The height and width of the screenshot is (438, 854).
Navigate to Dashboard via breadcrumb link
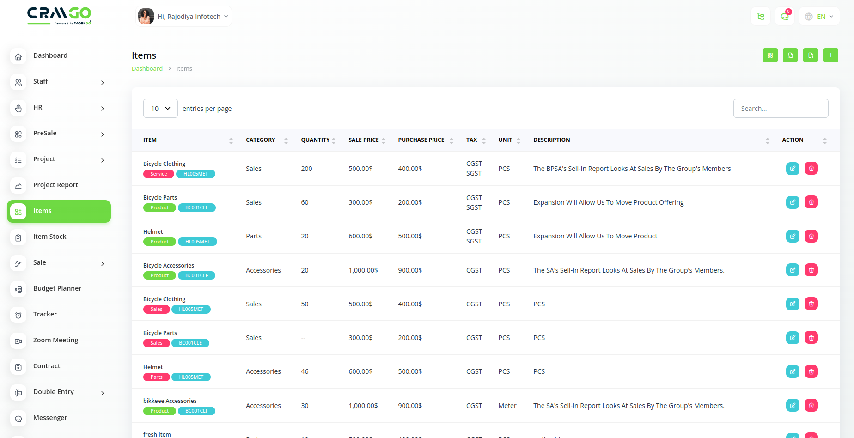click(x=147, y=69)
